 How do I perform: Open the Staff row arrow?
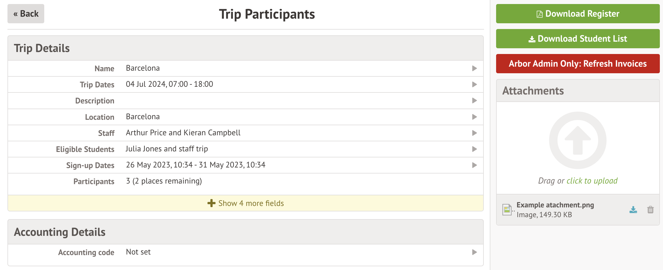point(474,133)
